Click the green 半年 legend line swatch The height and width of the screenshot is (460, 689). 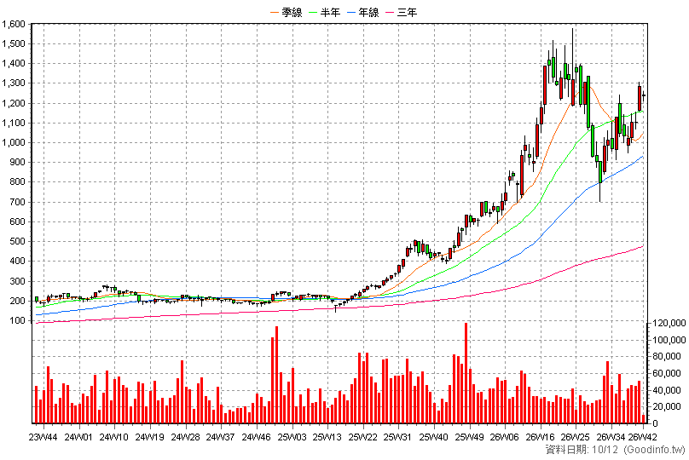(x=313, y=13)
